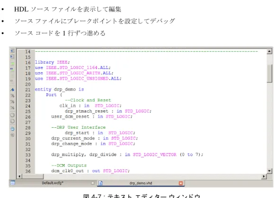
Task: Switch to the Default.wcfg* tab
Action: pos(53,183)
